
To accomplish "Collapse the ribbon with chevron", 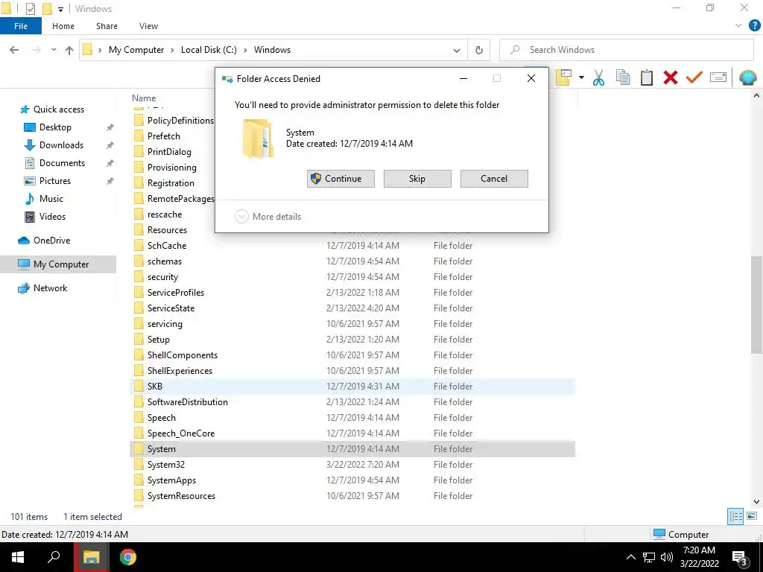I will pyautogui.click(x=738, y=26).
